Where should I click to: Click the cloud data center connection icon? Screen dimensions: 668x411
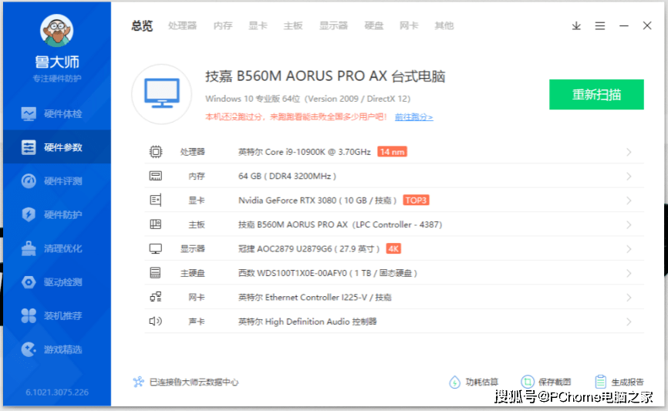tap(138, 382)
